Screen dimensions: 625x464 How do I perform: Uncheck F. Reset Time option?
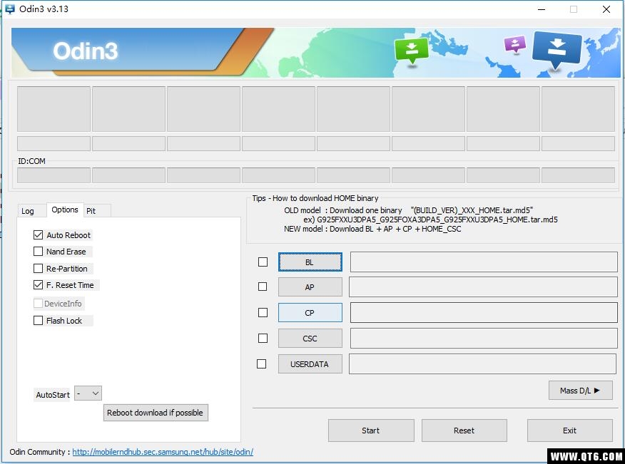pos(39,285)
